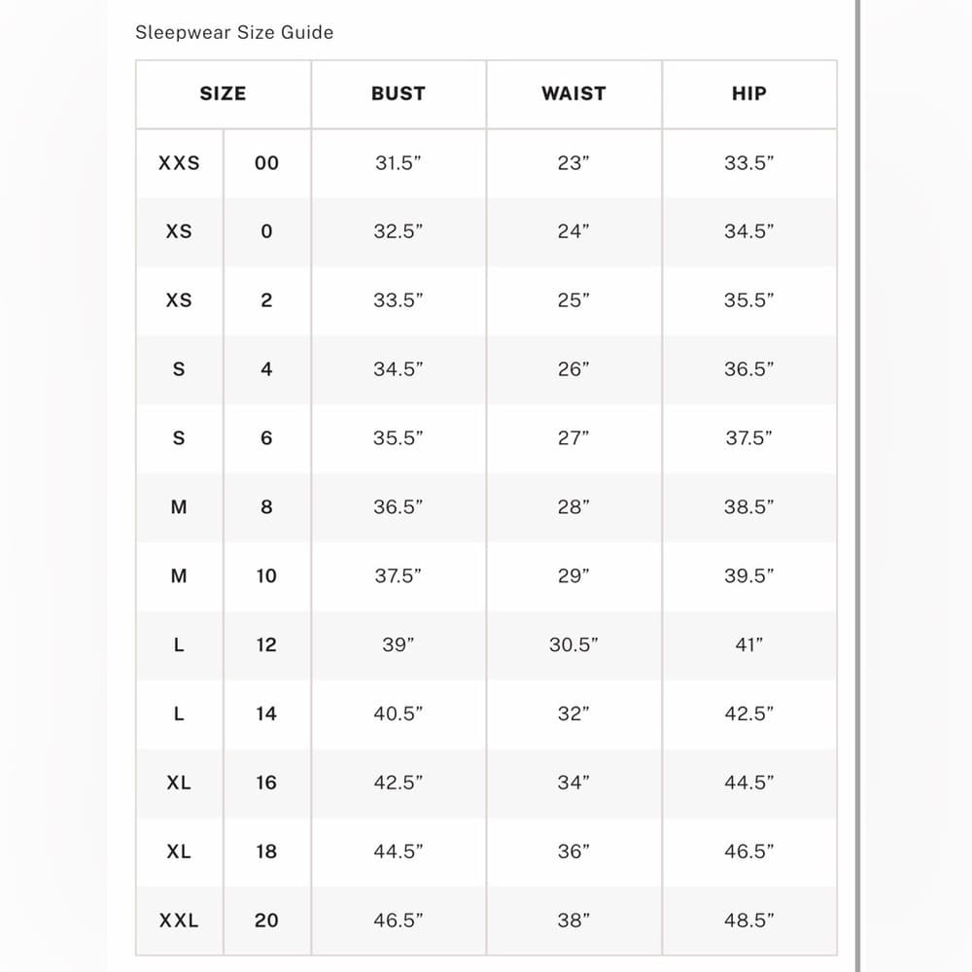972x972 pixels.
Task: Click waist value 36” in size 18 row
Action: tap(573, 851)
